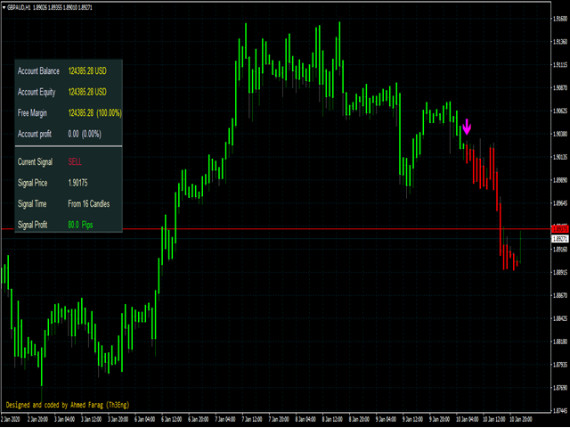This screenshot has height=428, width=570.
Task: Click the 'From 16 Candles' signal time
Action: [89, 203]
